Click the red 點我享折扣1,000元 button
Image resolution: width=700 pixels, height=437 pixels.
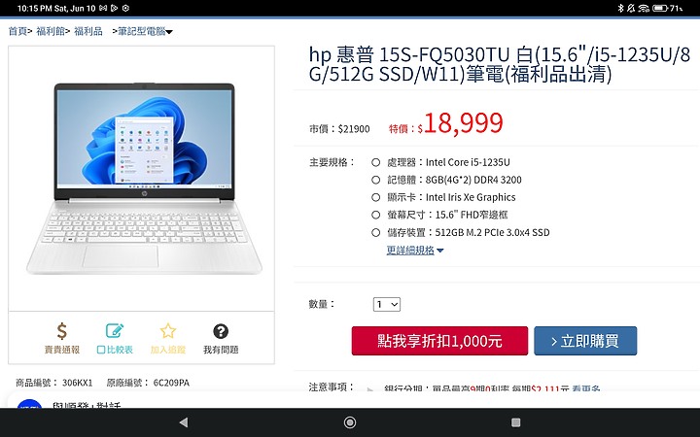pos(439,341)
